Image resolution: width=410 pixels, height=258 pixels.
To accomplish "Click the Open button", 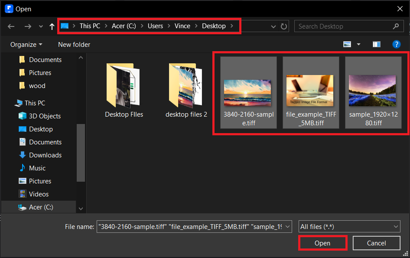I will point(322,243).
